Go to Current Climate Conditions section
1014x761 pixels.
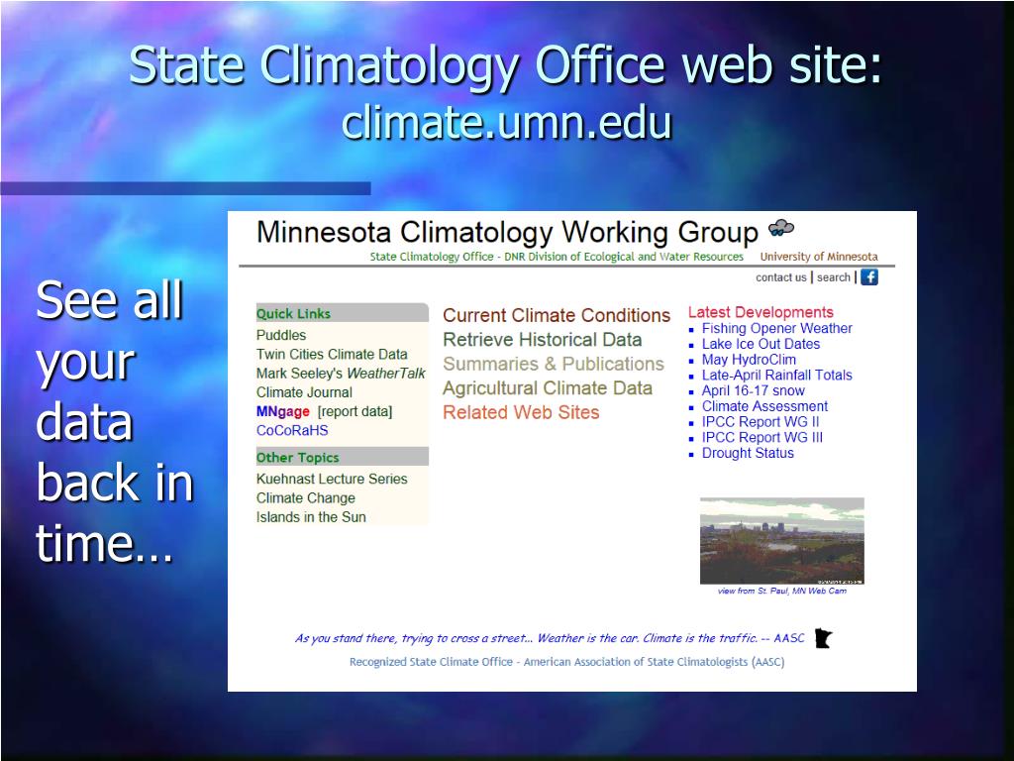557,315
